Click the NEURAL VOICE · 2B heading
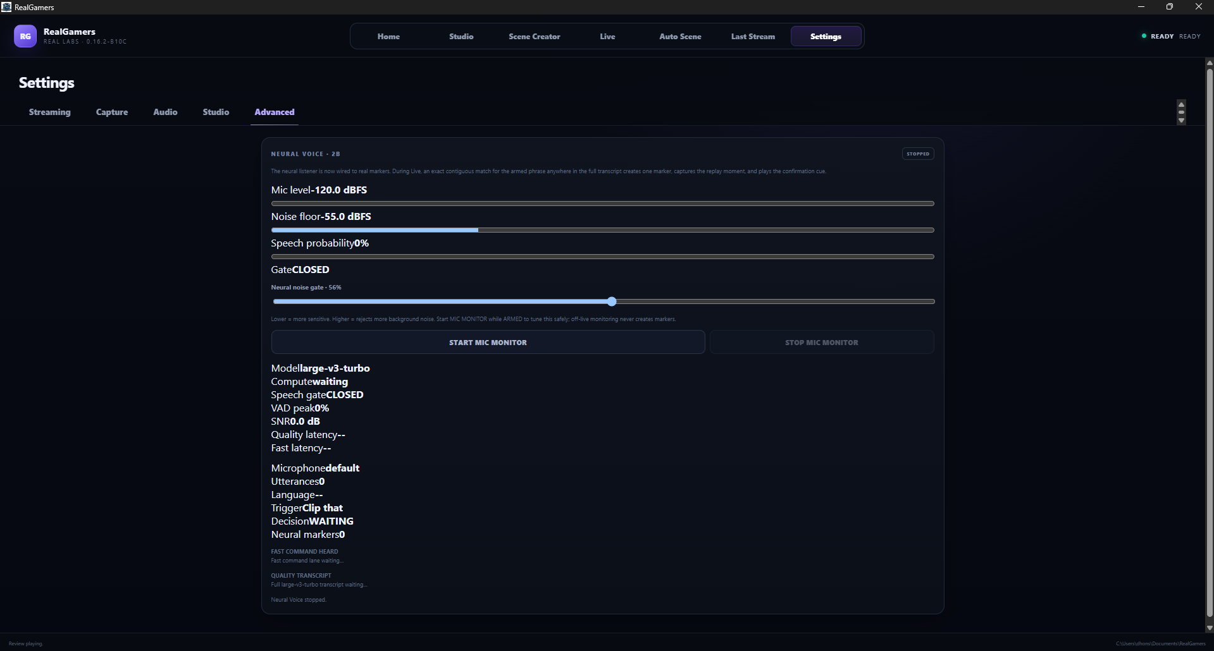Image resolution: width=1214 pixels, height=651 pixels. (306, 154)
